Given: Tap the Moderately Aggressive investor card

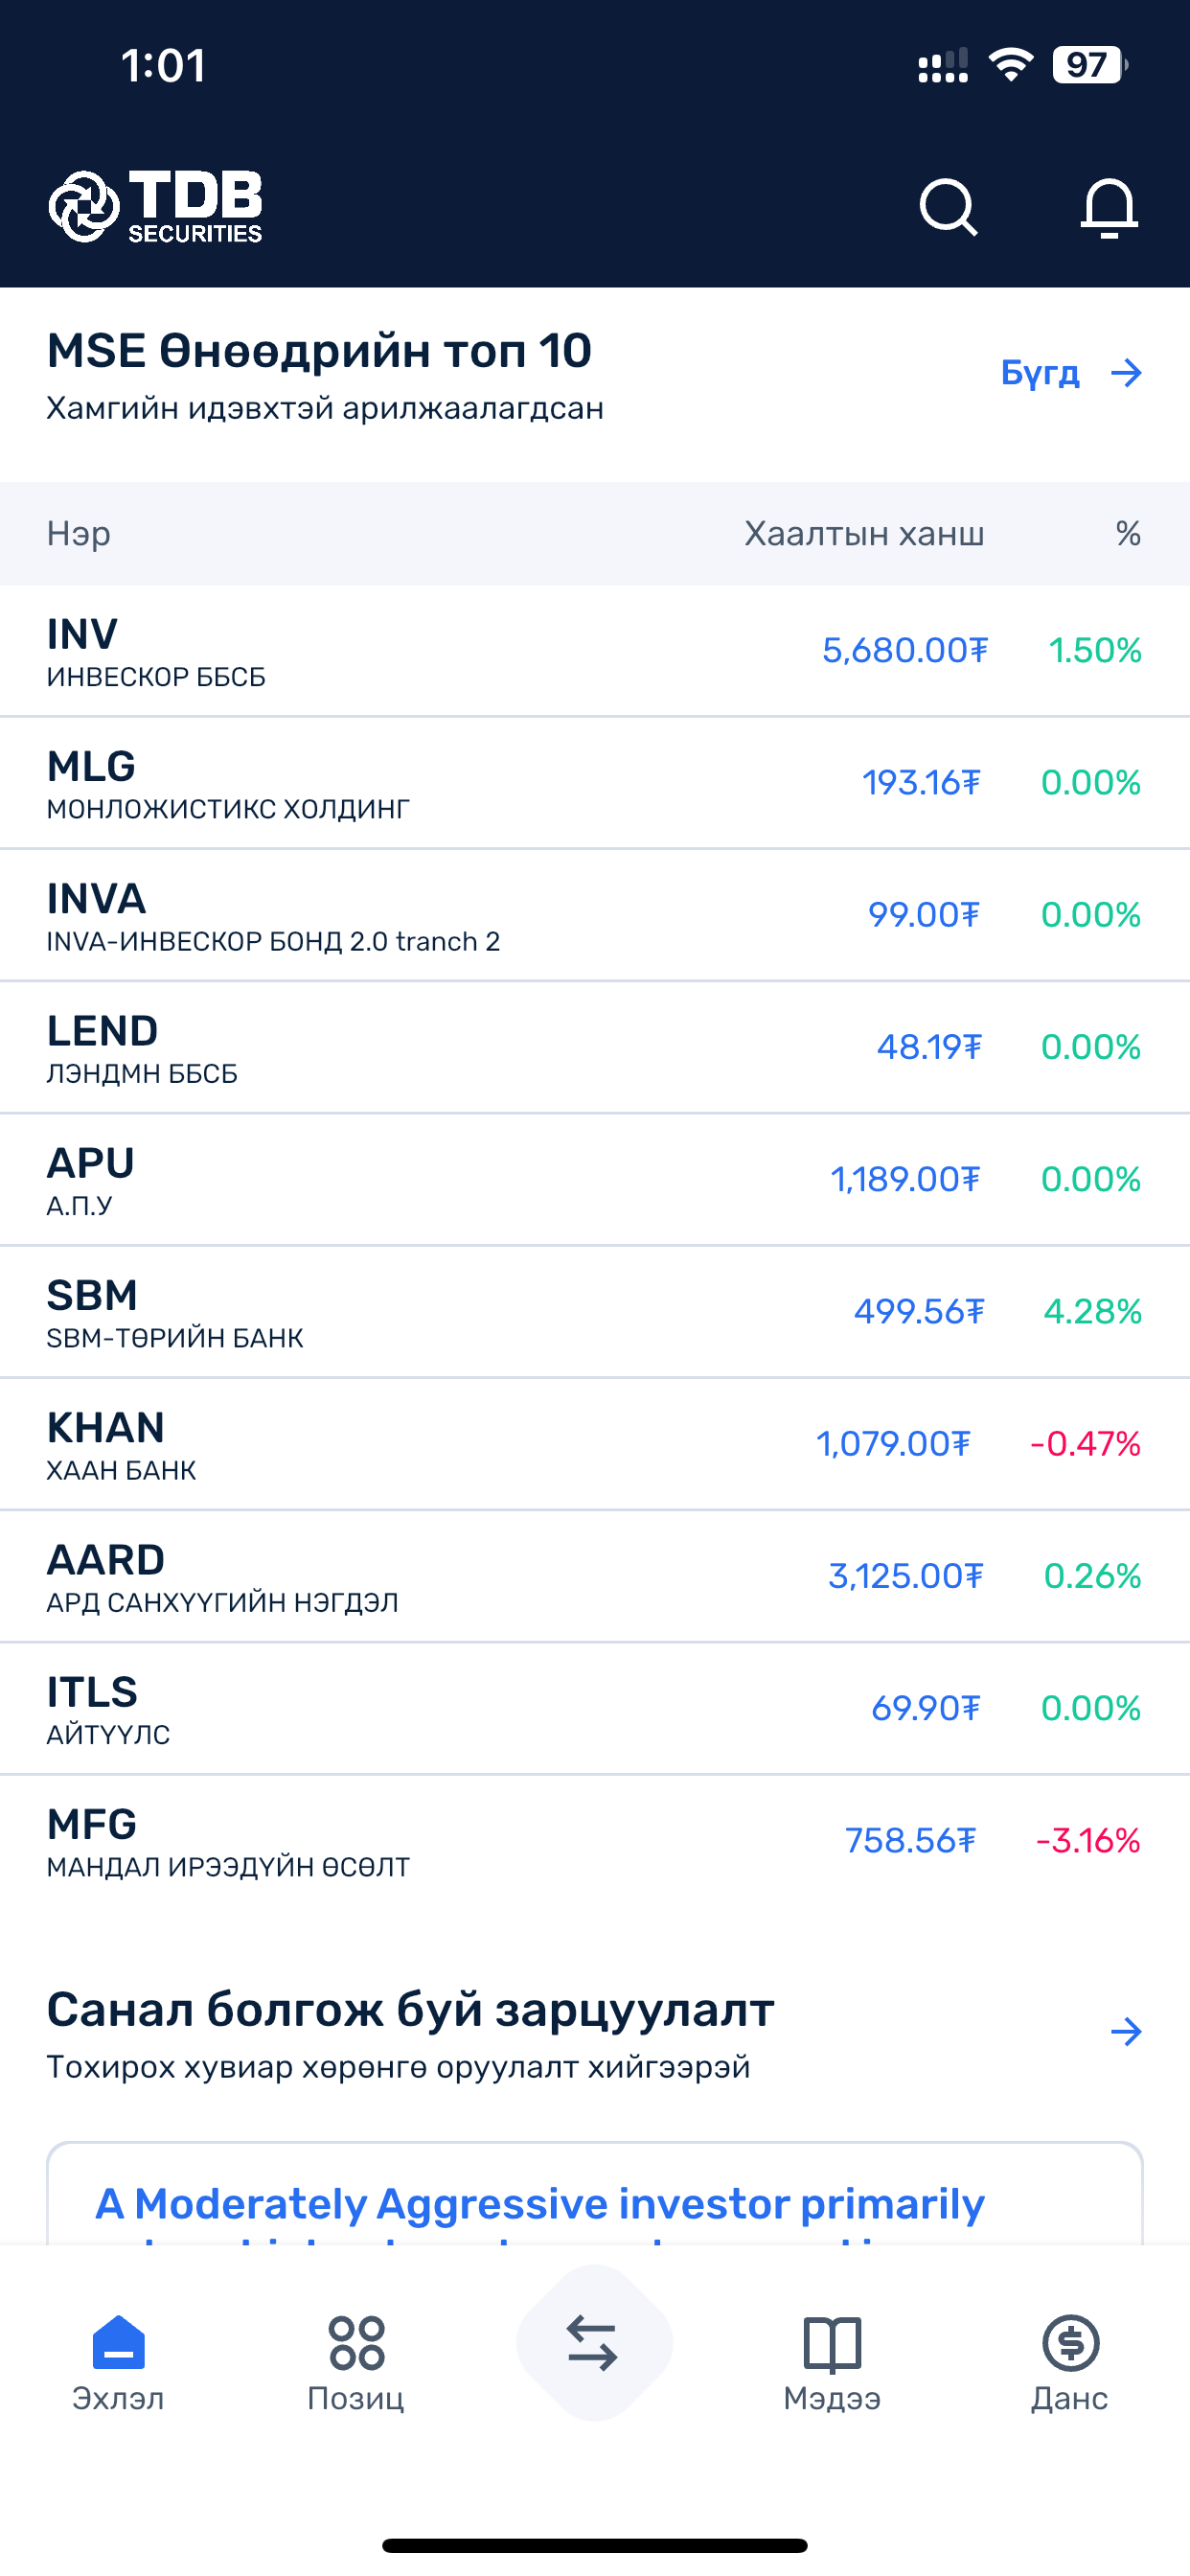Looking at the screenshot, I should 595,2194.
